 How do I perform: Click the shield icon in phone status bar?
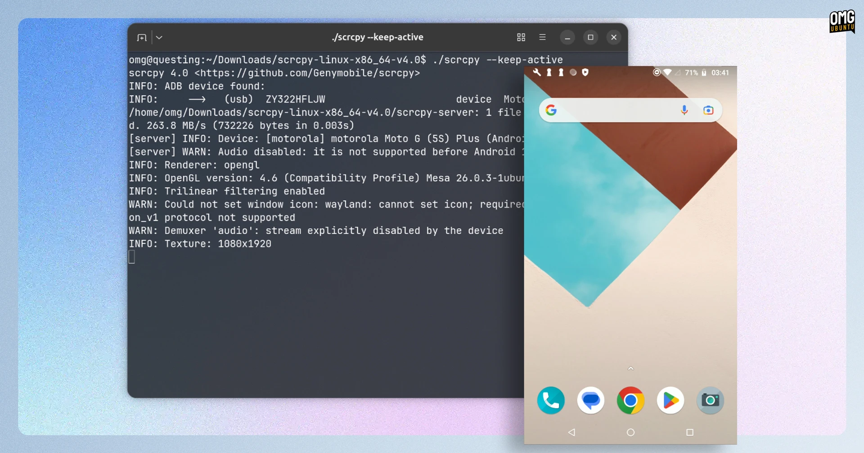(585, 72)
